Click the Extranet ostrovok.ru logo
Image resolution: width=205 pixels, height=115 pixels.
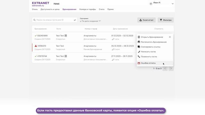41,4
